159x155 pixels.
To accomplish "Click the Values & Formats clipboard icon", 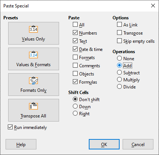I will (33, 55).
